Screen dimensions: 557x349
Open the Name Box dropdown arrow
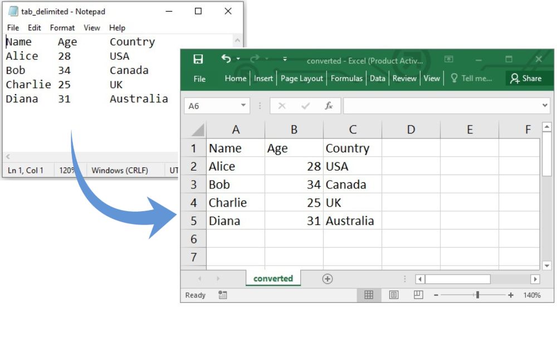(x=243, y=106)
